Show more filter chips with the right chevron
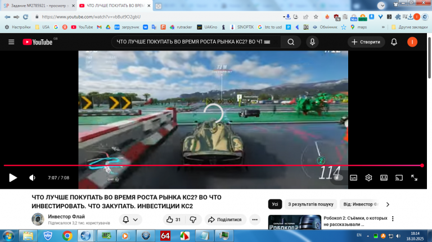 pyautogui.click(x=388, y=204)
